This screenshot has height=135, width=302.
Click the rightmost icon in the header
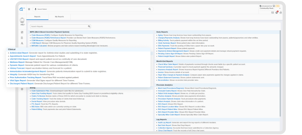coord(281,12)
